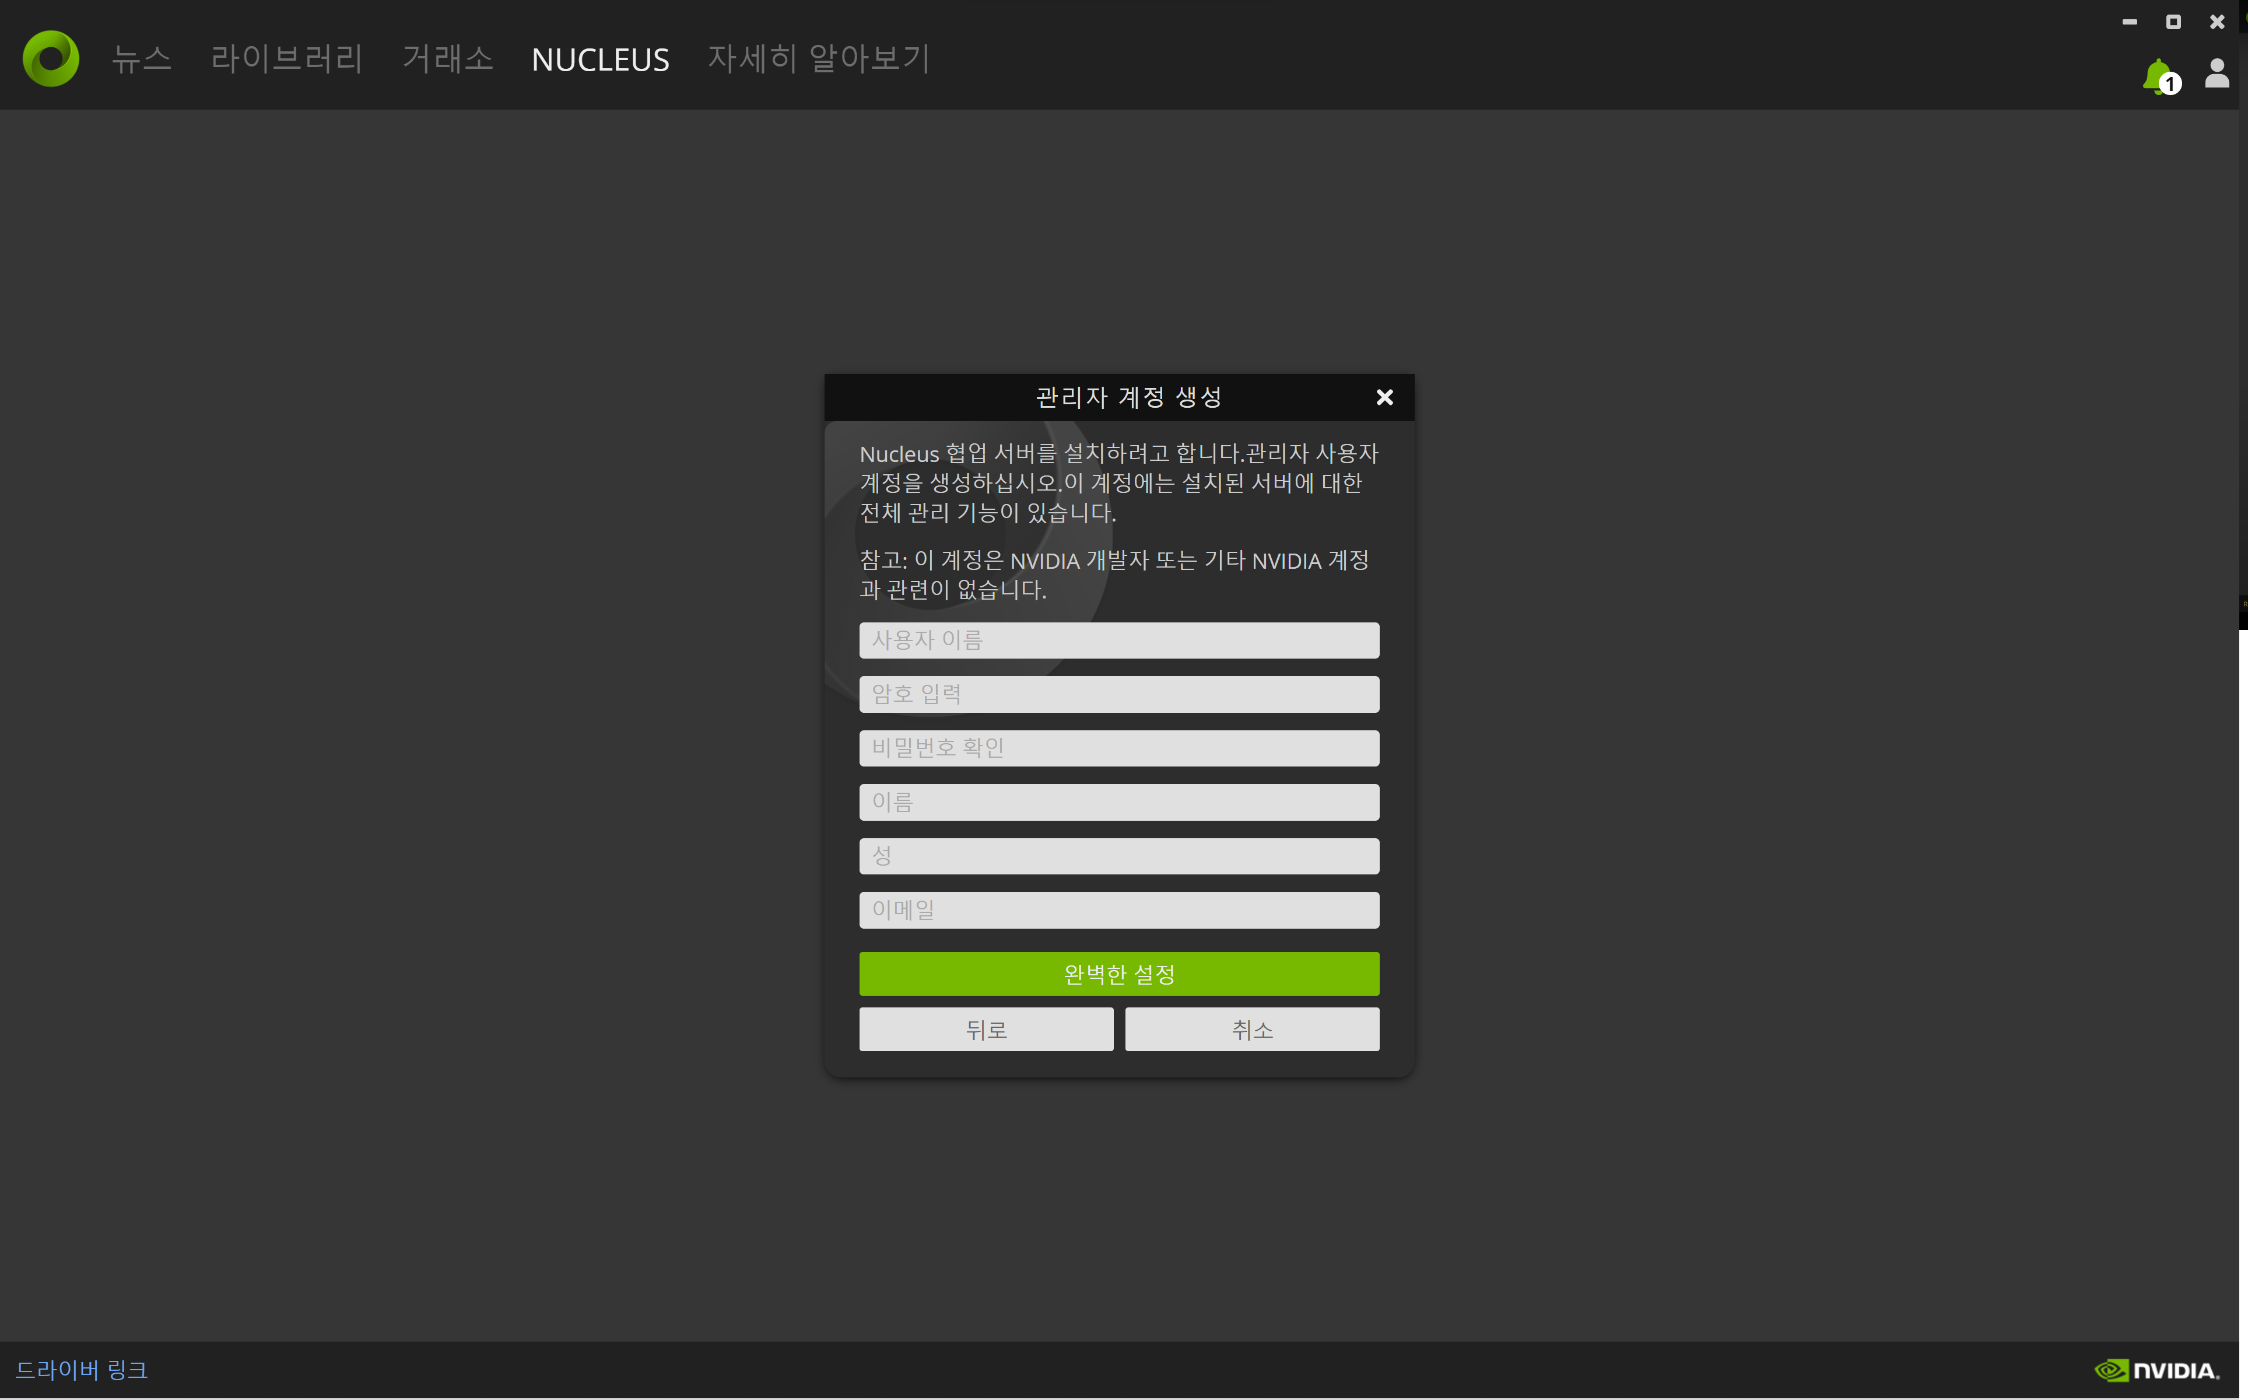Focus the 사용자 이름 input field
This screenshot has width=2248, height=1400.
pos(1118,640)
